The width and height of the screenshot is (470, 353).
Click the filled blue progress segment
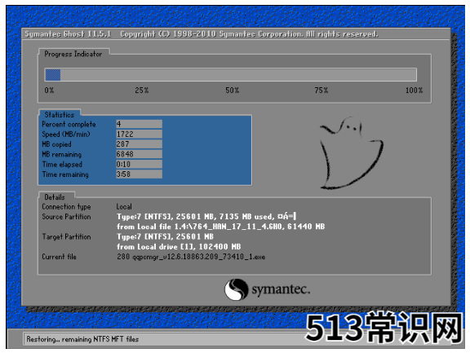click(53, 75)
